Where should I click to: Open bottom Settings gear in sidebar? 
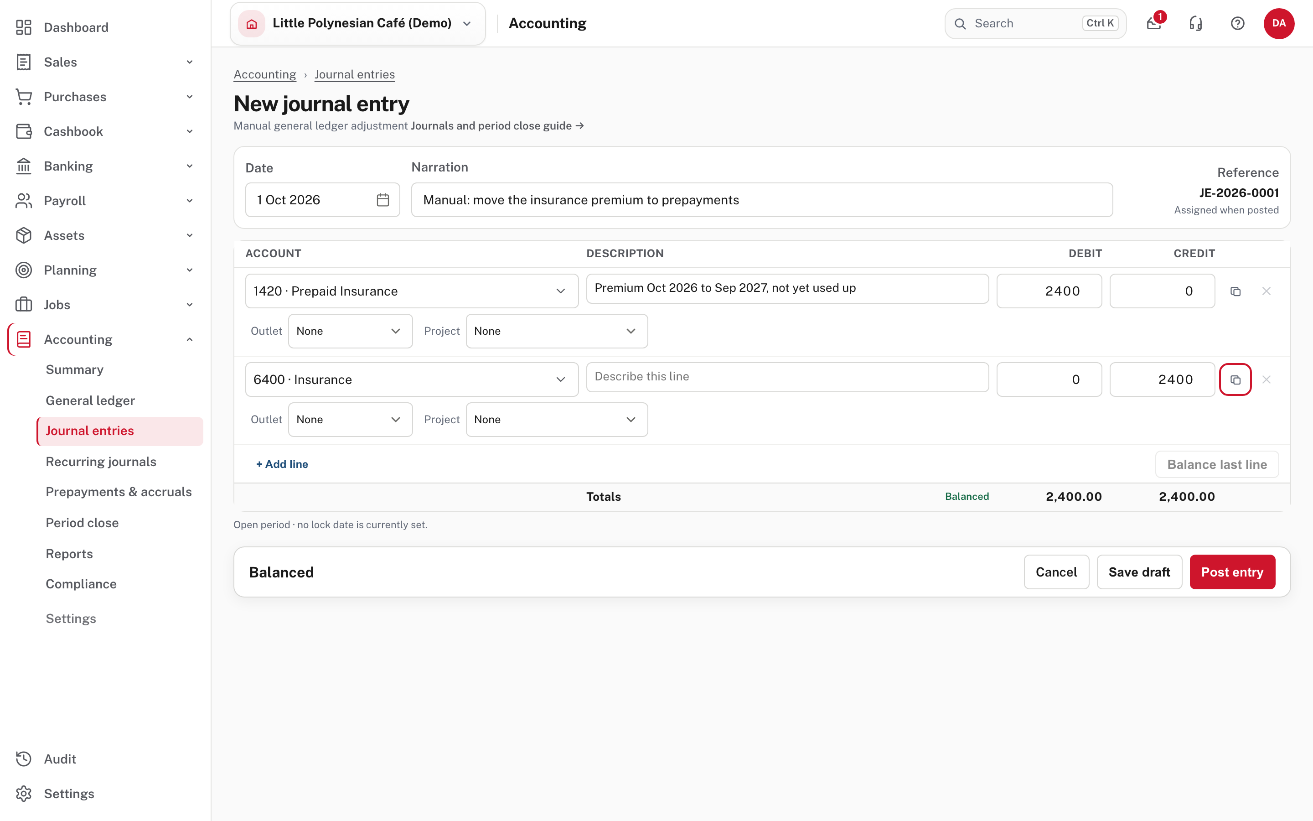(23, 794)
